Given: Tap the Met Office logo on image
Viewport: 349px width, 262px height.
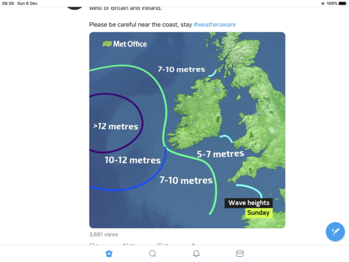Looking at the screenshot, I should 124,44.
